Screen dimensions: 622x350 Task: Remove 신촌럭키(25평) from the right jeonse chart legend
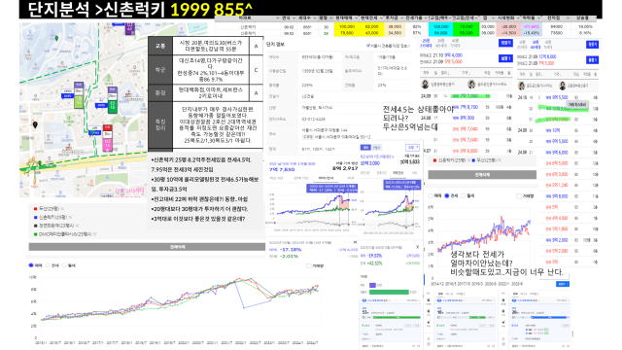(x=468, y=160)
